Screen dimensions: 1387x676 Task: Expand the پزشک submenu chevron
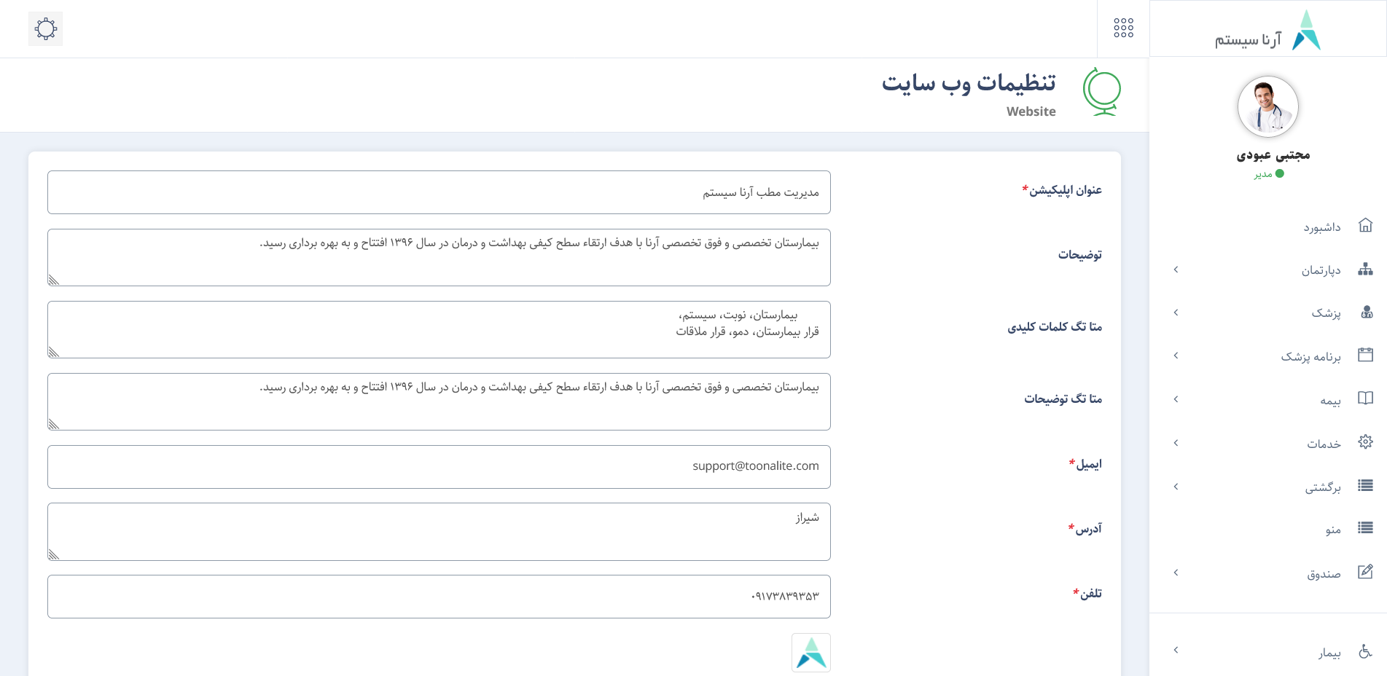coord(1176,313)
